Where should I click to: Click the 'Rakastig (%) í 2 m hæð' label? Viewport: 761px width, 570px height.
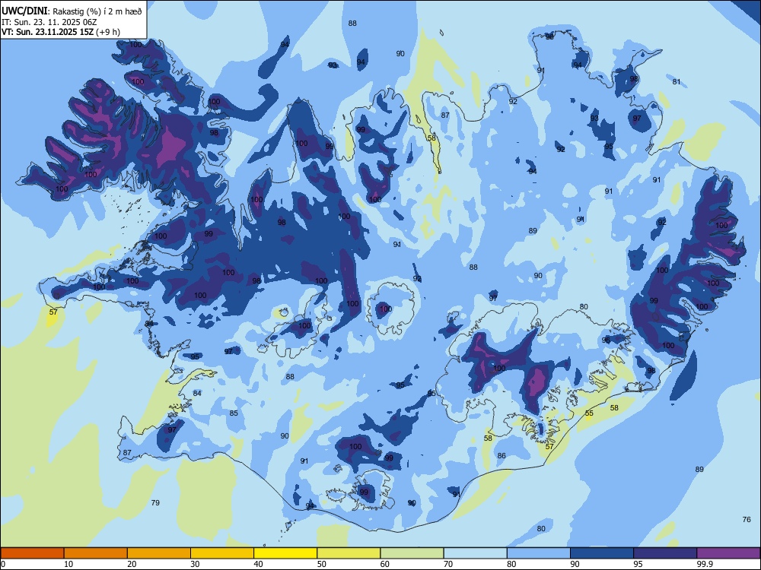[97, 11]
